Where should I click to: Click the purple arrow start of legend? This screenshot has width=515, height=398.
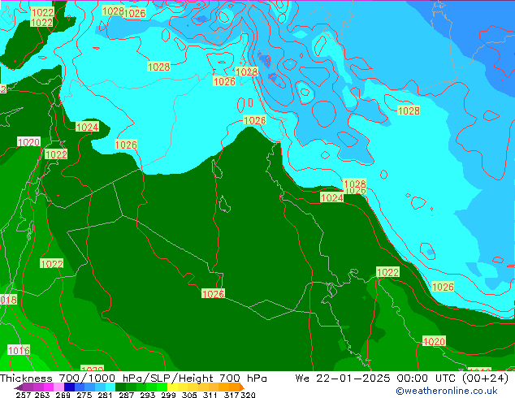coord(18,388)
